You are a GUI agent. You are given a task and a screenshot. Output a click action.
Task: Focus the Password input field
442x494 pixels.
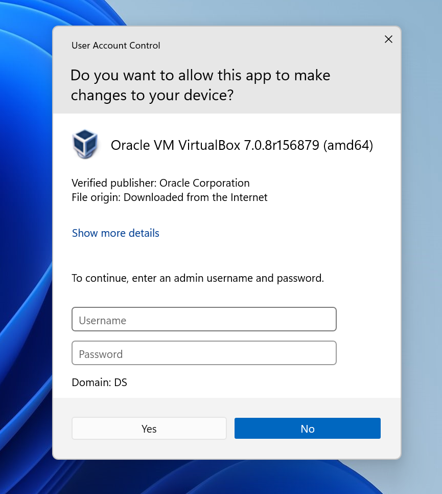[x=204, y=353]
